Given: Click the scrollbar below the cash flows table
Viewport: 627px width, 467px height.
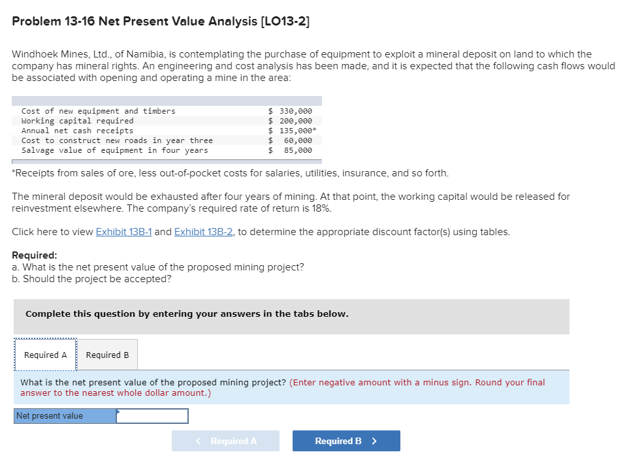Looking at the screenshot, I should coord(167,159).
